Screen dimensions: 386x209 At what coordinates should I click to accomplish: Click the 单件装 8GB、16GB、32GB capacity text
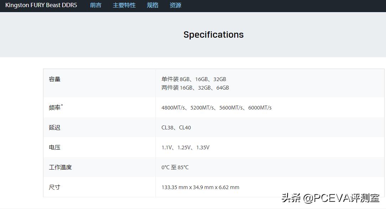[194, 79]
